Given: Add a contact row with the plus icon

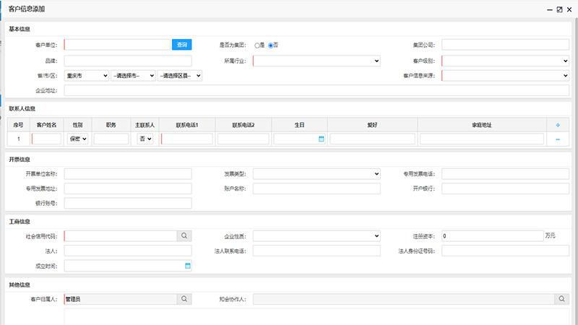Looking at the screenshot, I should point(558,125).
